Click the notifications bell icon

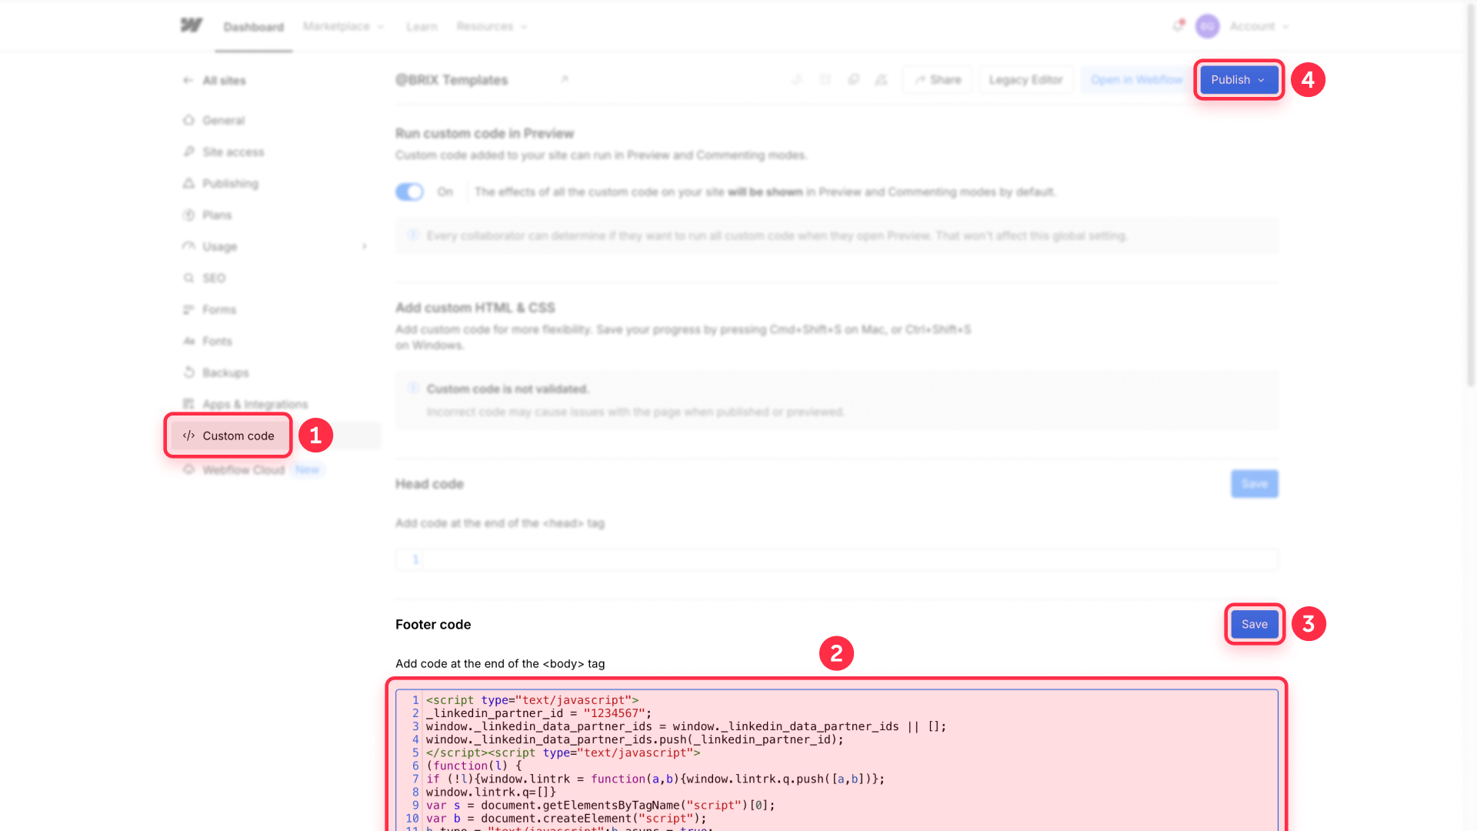coord(1177,26)
